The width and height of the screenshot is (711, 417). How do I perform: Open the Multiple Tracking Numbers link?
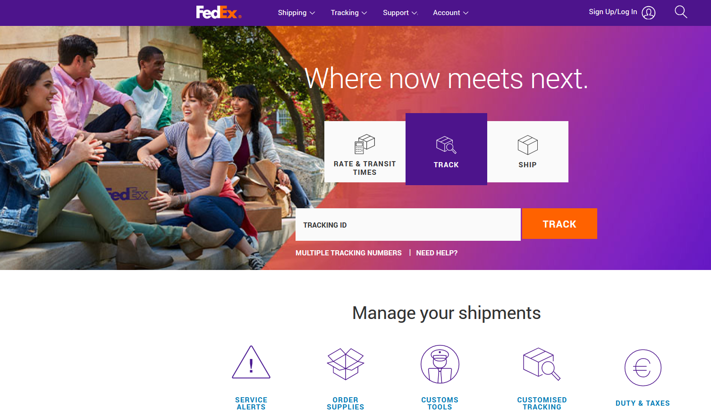348,253
